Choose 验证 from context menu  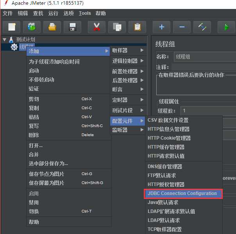click(x=68, y=89)
